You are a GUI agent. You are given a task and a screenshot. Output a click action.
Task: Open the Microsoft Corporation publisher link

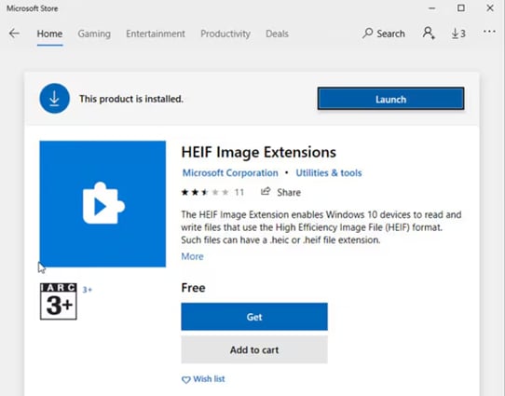tap(230, 173)
